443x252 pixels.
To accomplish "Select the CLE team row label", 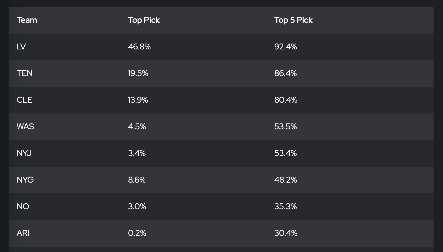I will [25, 100].
